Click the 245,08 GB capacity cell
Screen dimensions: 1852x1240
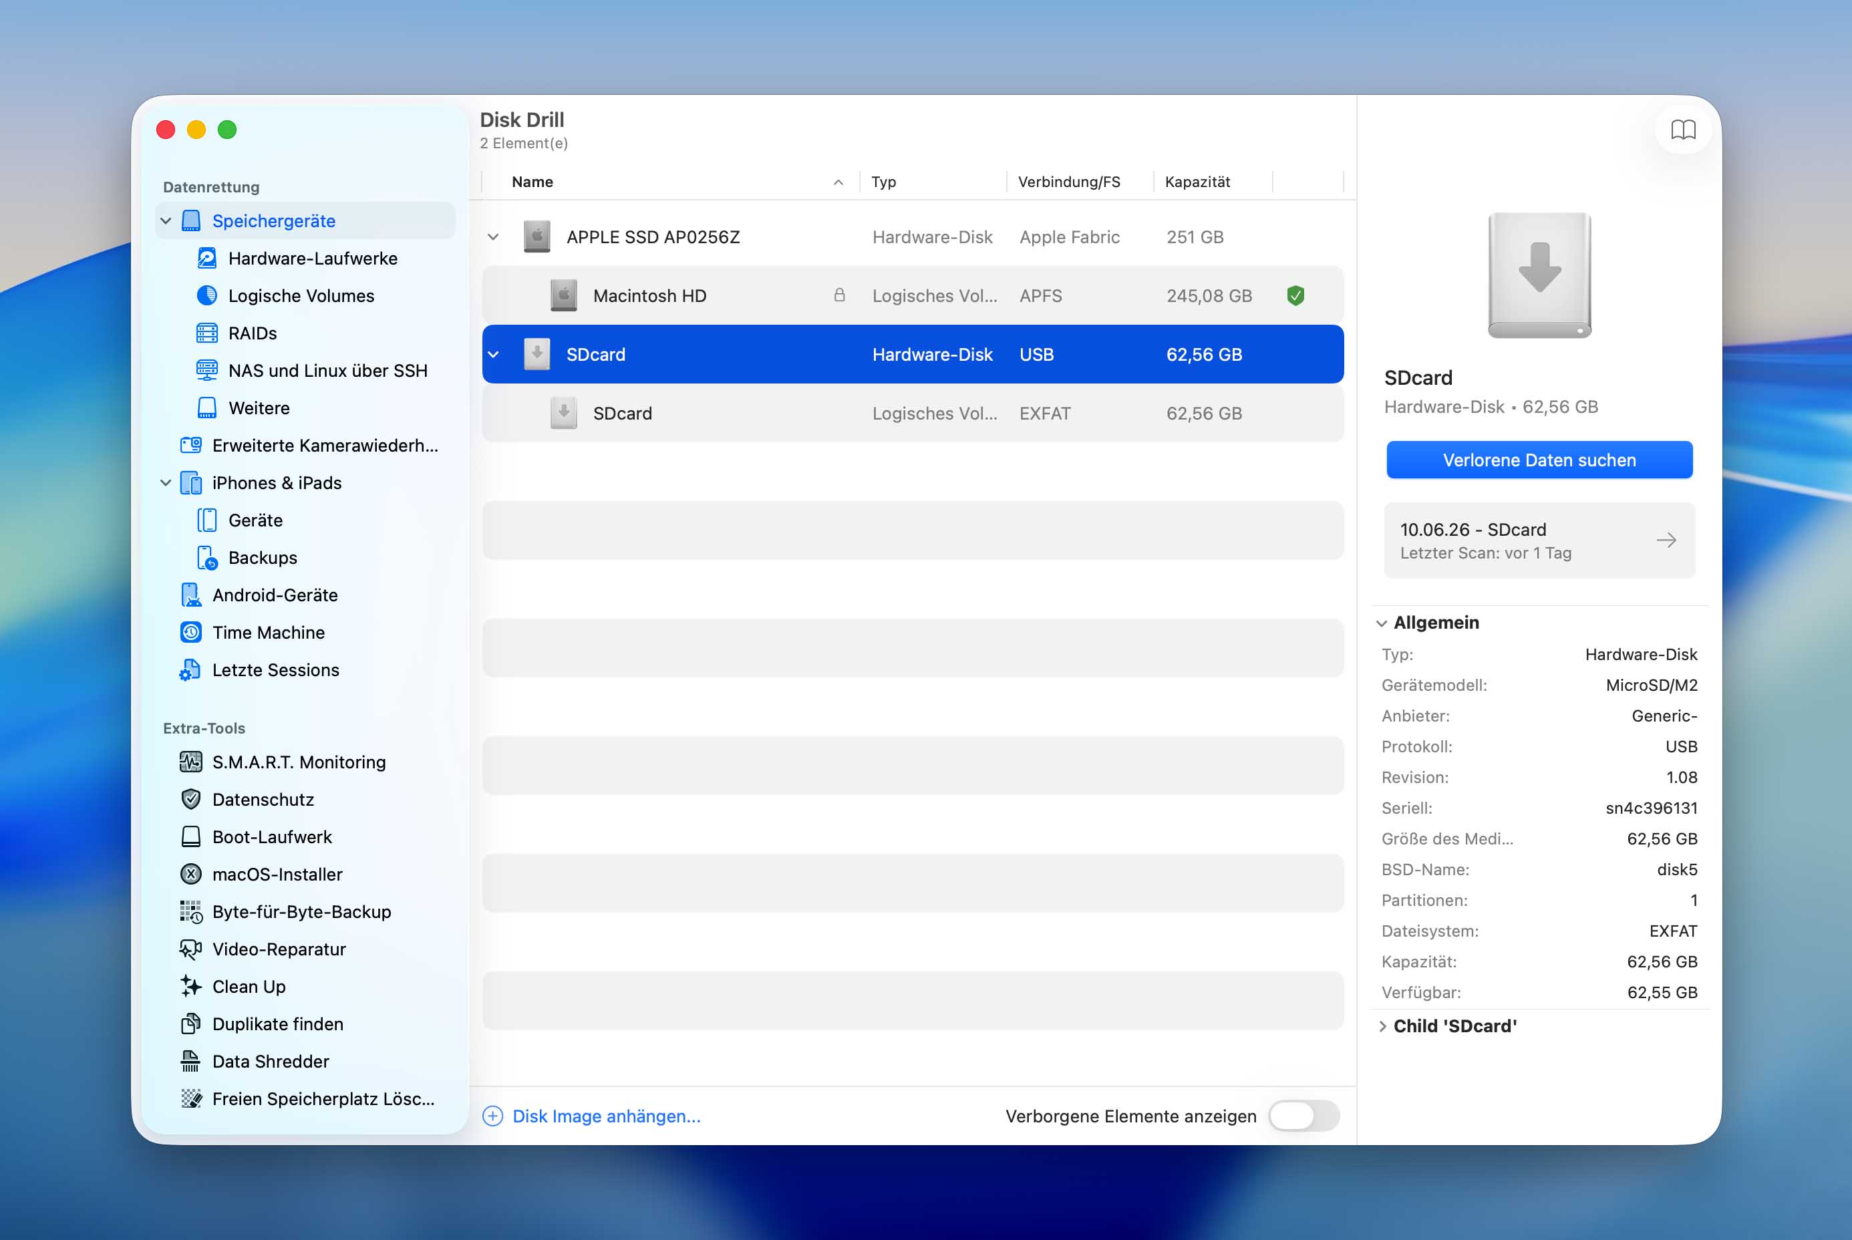tap(1209, 296)
